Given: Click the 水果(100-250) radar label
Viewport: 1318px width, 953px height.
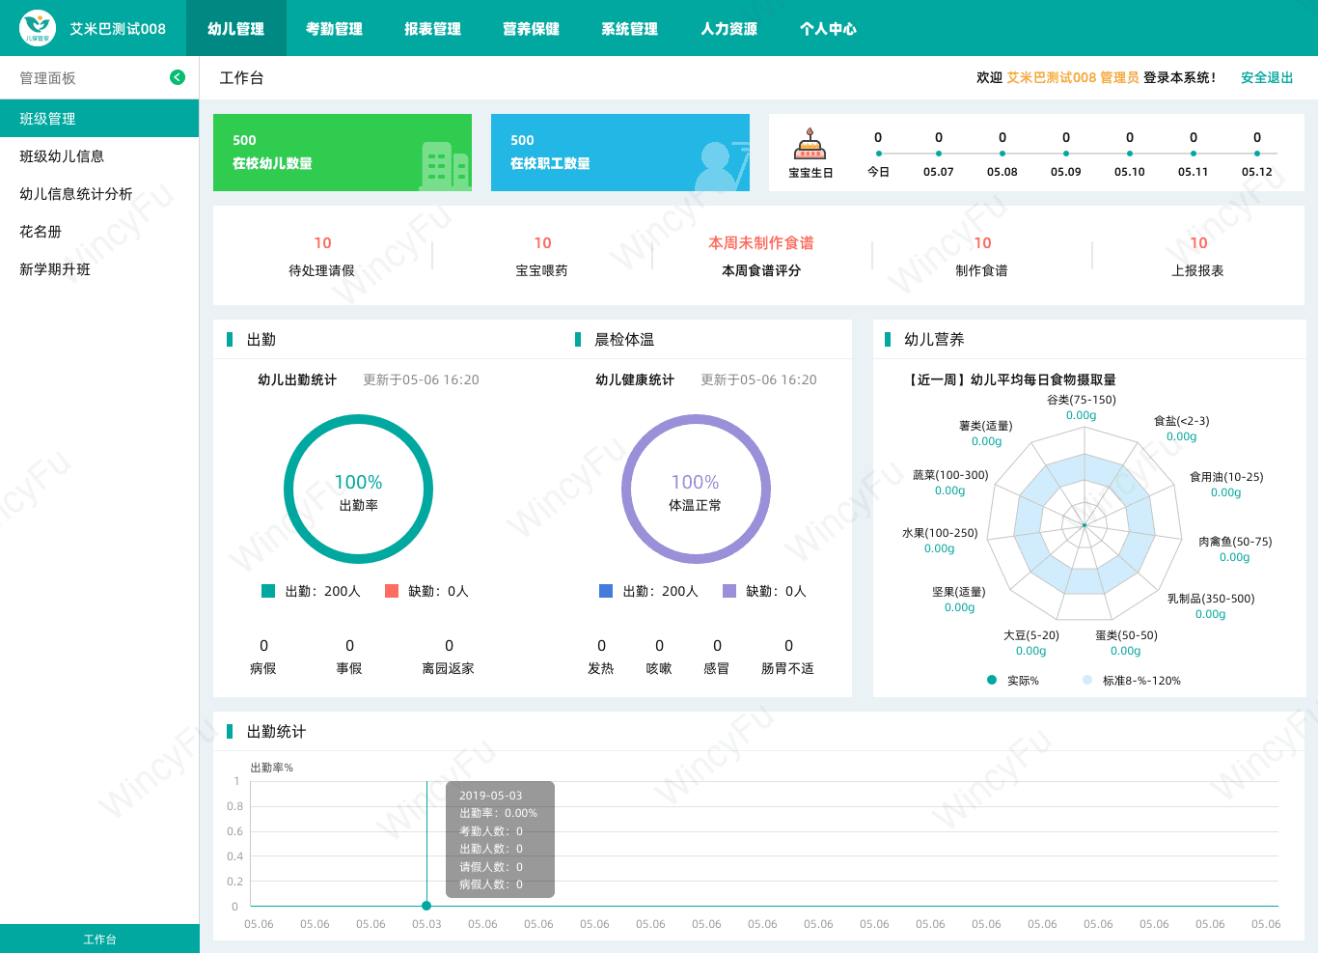Looking at the screenshot, I should point(940,533).
